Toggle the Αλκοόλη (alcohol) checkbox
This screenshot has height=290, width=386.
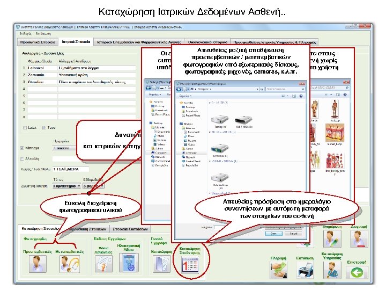[22, 159]
